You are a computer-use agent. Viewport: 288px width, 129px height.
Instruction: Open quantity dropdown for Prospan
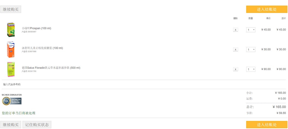[x=251, y=30]
